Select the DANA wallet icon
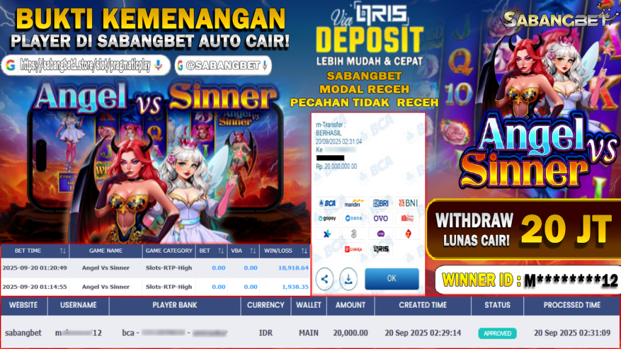Image resolution: width=621 pixels, height=349 pixels. [x=354, y=218]
